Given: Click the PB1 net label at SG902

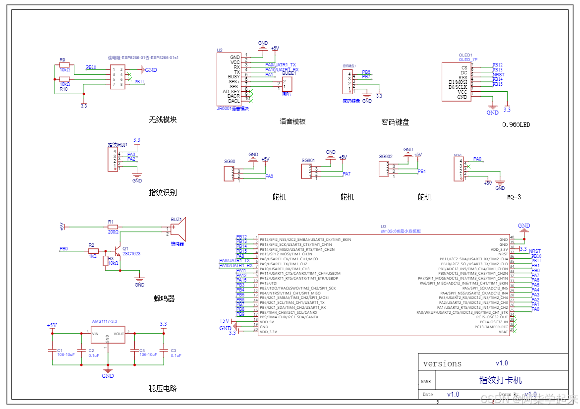Looking at the screenshot, I should (x=422, y=172).
